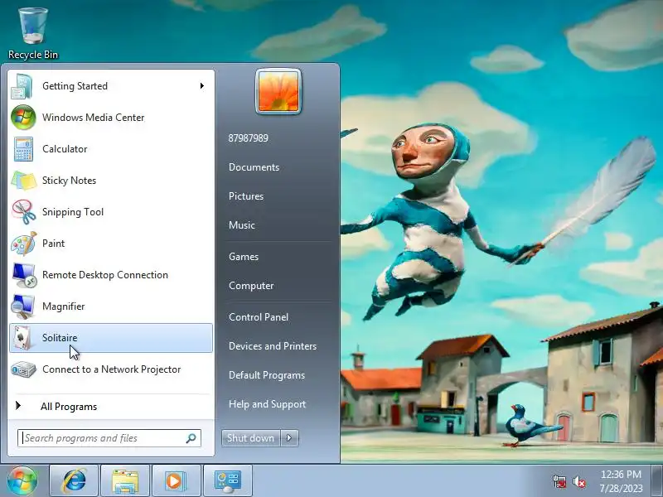Focus the Search programs and files box

(x=109, y=438)
